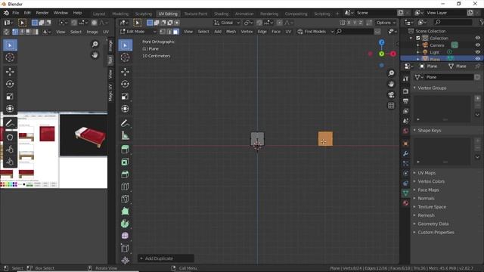Toggle the Collection exclude checkbox
This screenshot has width=484, height=272.
click(x=418, y=38)
